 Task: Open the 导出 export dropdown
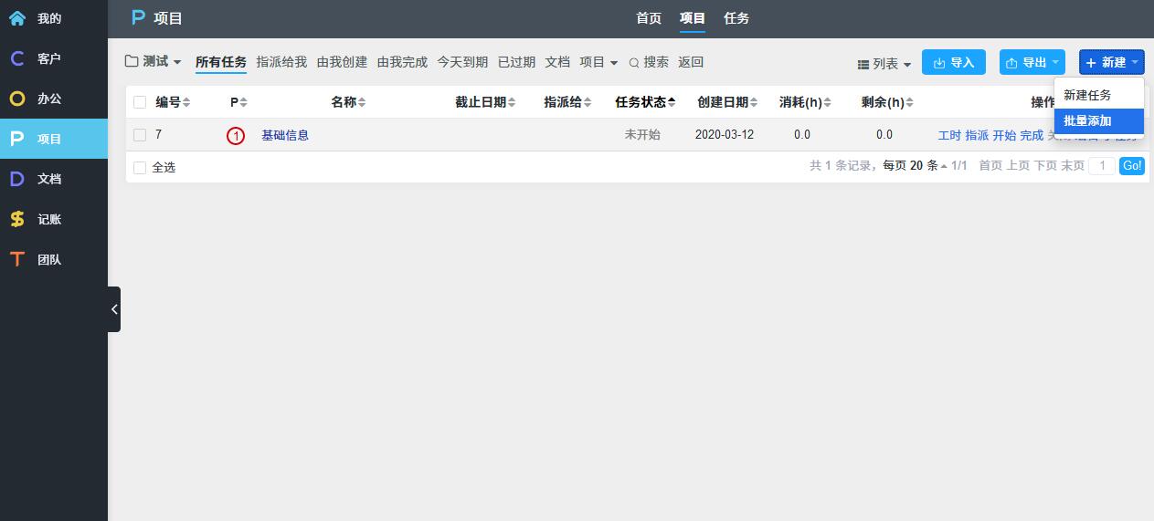1032,62
